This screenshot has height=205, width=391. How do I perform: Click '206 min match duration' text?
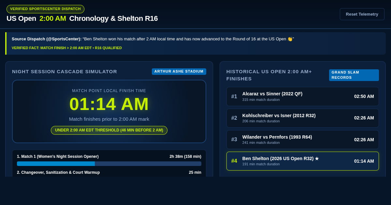[261, 121]
